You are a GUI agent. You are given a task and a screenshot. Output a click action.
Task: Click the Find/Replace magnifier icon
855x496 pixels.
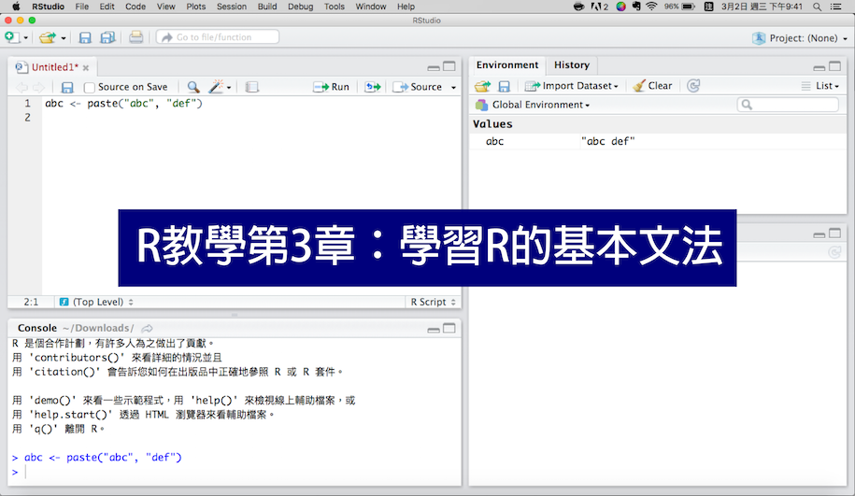pyautogui.click(x=193, y=87)
